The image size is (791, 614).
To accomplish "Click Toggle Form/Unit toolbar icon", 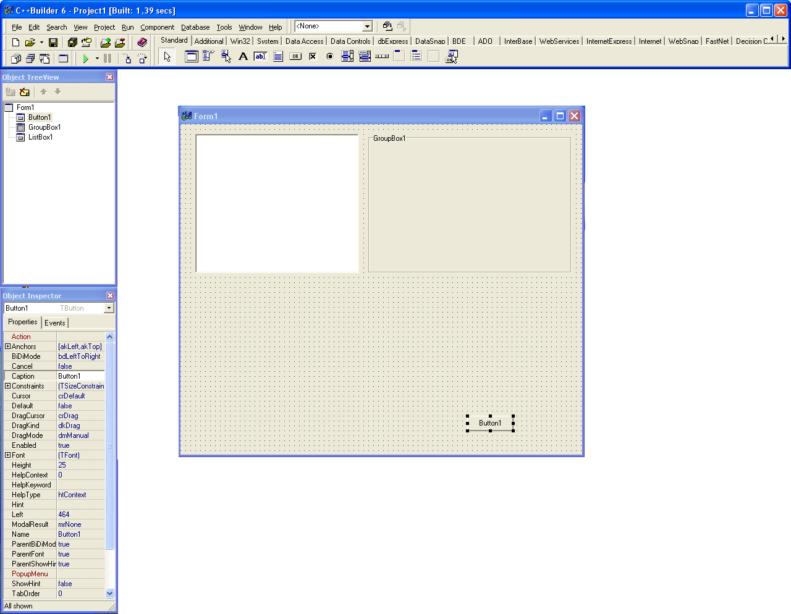I will coord(44,58).
